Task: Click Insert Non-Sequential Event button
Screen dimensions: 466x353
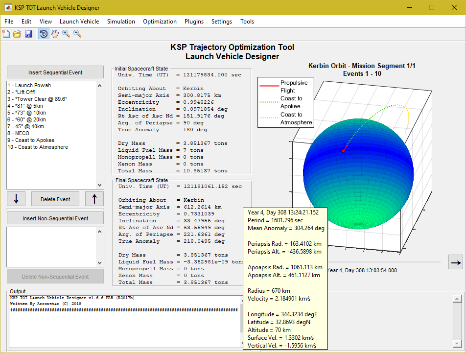Action: point(55,218)
